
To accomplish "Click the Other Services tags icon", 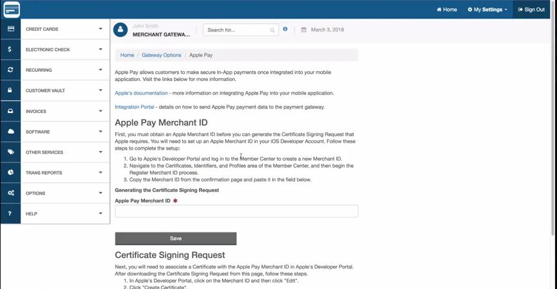I will 10,152.
